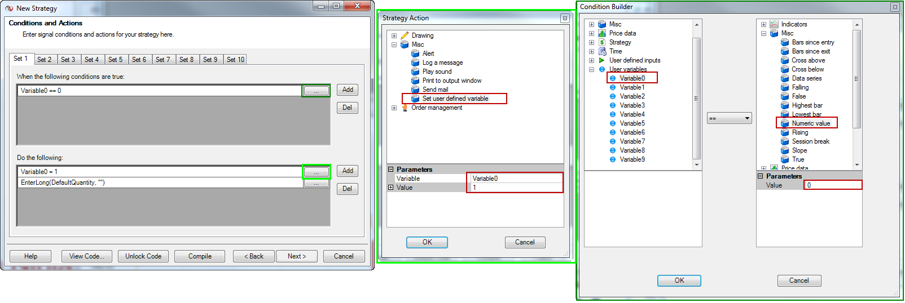Click the Strategy dollar icon
905x303 pixels.
(x=602, y=42)
